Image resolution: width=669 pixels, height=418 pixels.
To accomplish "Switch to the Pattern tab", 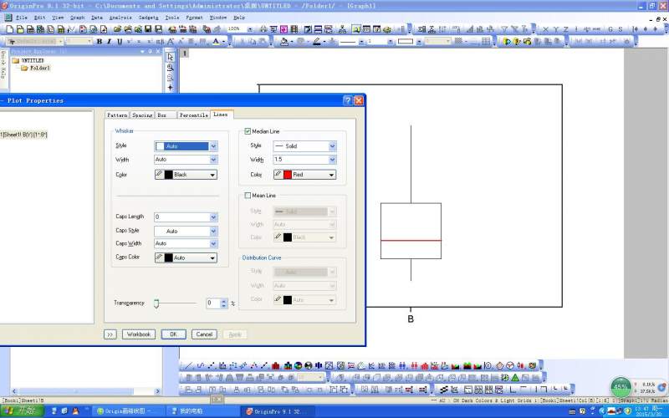I will tap(117, 115).
